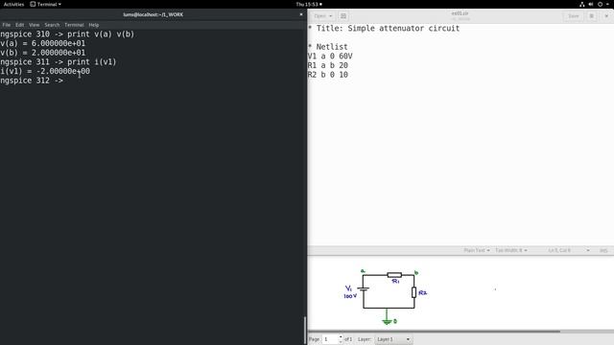Click the horizontal scrollbar in drawing pane
The width and height of the screenshot is (614, 345).
pos(435,332)
